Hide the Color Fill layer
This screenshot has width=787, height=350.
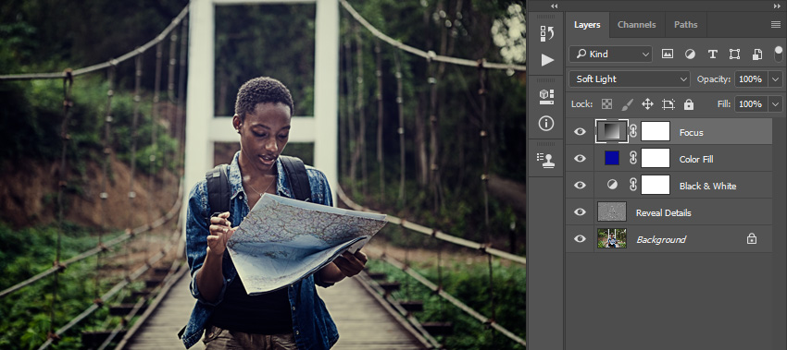pyautogui.click(x=580, y=159)
